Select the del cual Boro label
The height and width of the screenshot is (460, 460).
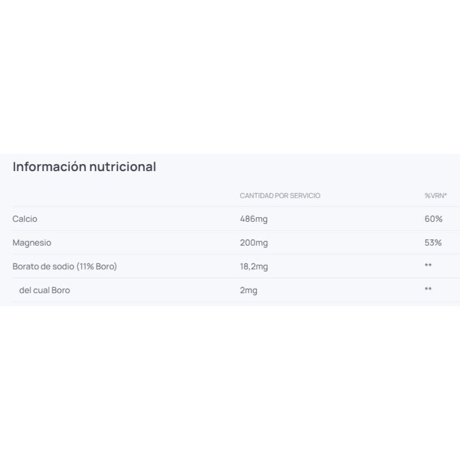(45, 290)
